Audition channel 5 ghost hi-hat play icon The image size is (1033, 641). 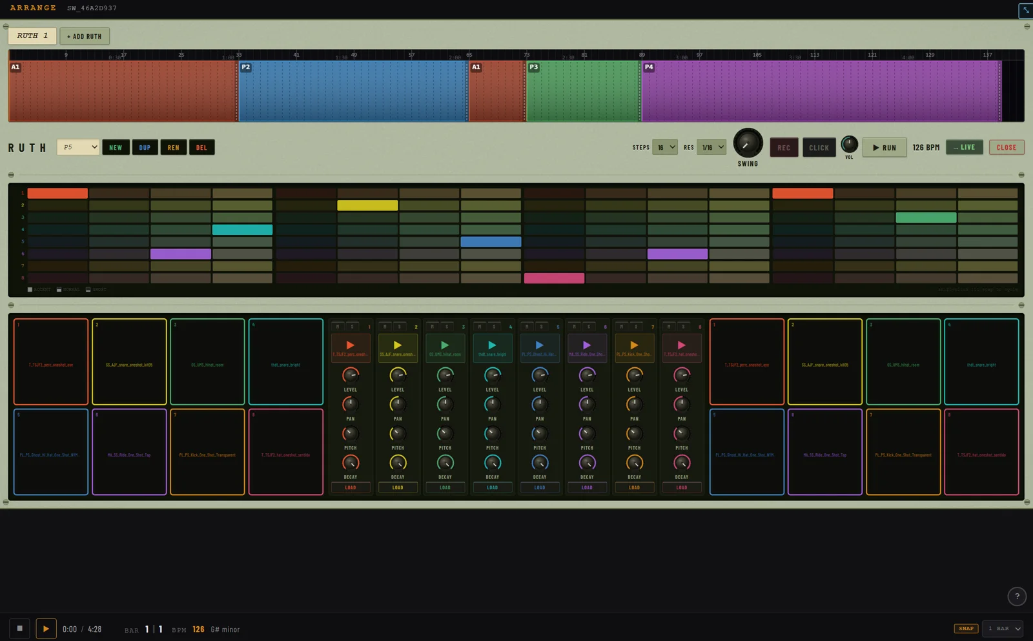tap(540, 345)
